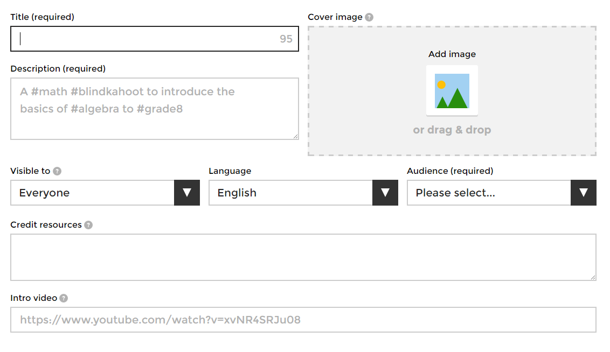This screenshot has height=352, width=610.
Task: Focus the Title input field
Action: [x=145, y=39]
